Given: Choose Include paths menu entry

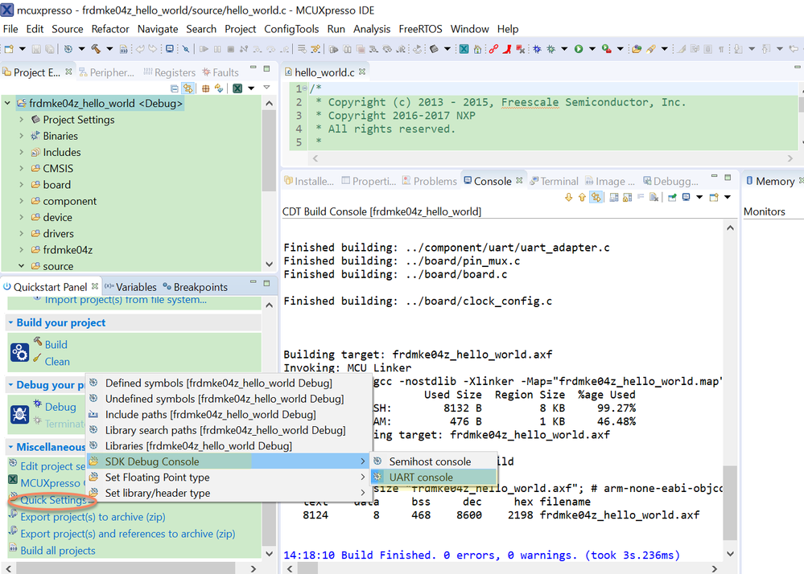Looking at the screenshot, I should point(229,414).
